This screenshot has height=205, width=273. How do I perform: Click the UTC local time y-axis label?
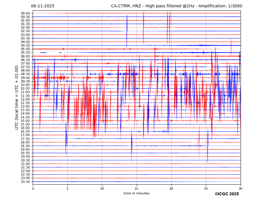pos(17,97)
